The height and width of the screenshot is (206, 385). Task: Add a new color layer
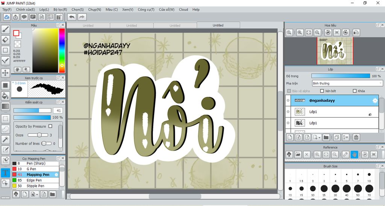290,137
